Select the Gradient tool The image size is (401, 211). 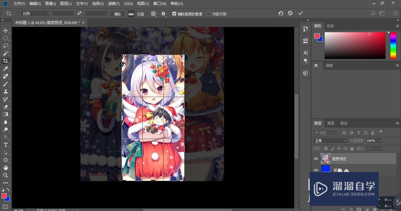(x=6, y=114)
